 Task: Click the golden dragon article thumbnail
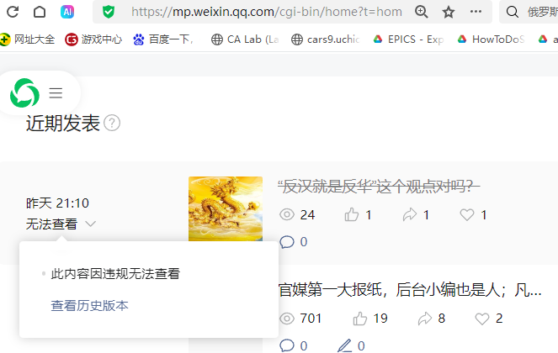coord(226,208)
